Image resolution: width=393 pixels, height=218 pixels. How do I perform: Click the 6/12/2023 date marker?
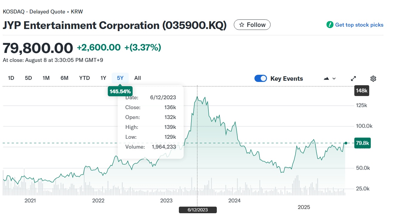pyautogui.click(x=198, y=210)
